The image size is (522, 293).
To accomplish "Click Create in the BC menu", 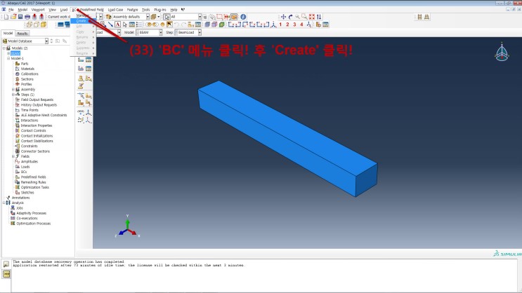I will 83,21.
